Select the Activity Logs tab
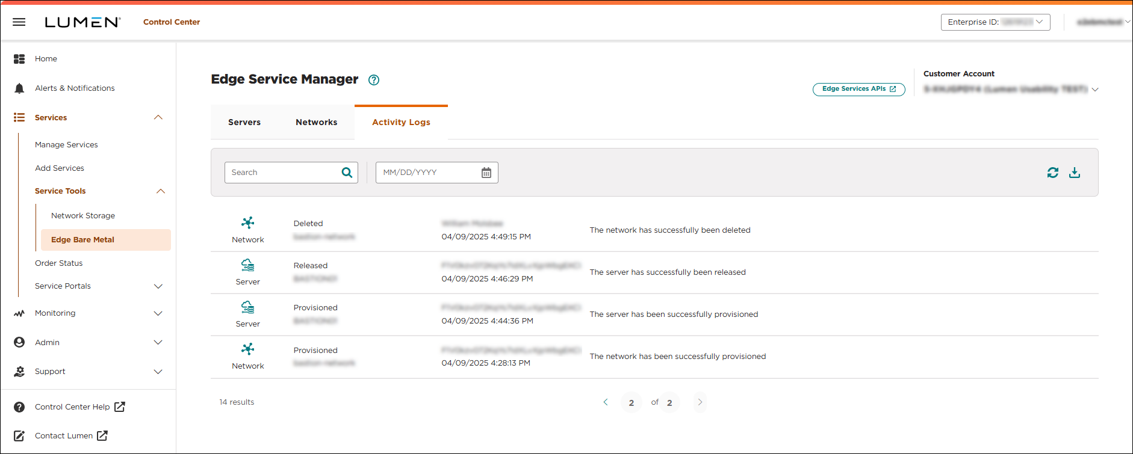 point(402,123)
